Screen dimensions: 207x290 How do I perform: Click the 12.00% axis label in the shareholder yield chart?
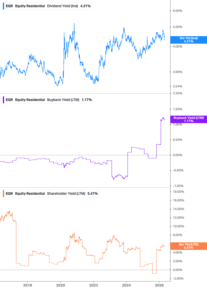pos(178,218)
